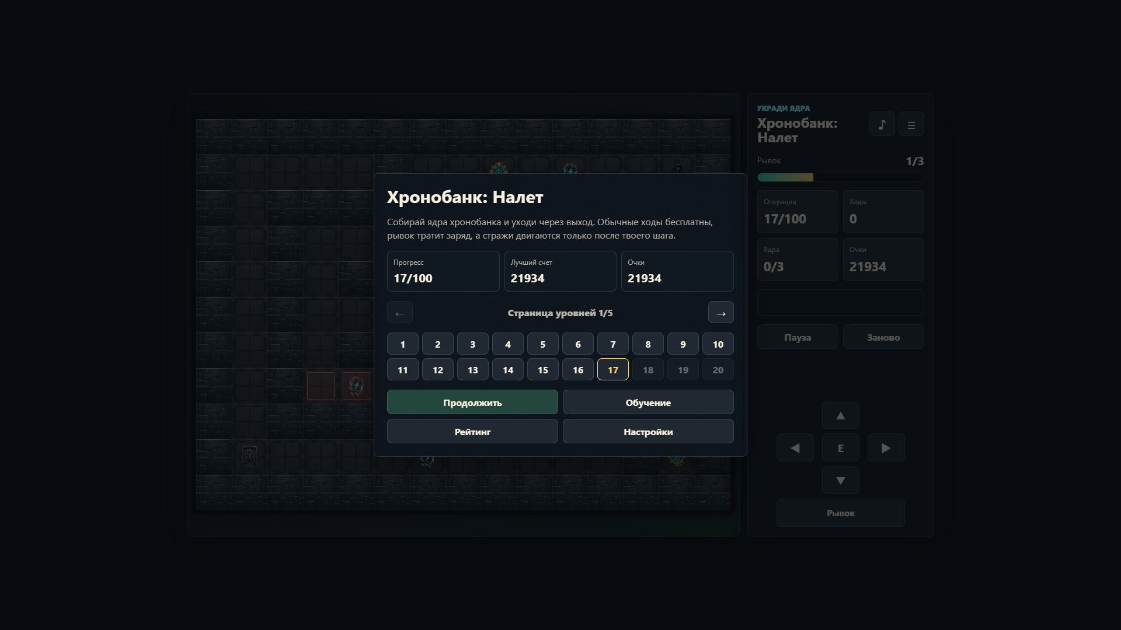Select level 1
Screen dimensions: 1121x630
pos(402,344)
